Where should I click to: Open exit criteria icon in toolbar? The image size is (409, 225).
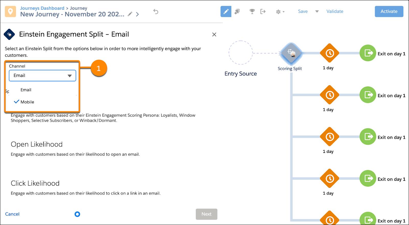click(263, 12)
